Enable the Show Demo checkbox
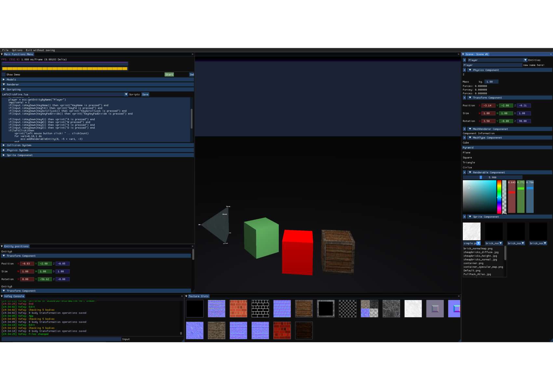Image resolution: width=553 pixels, height=390 pixels. click(x=4, y=75)
